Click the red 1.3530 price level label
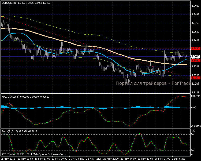Image resolution: width=201 pixels, height=161 pixels. 195,49
